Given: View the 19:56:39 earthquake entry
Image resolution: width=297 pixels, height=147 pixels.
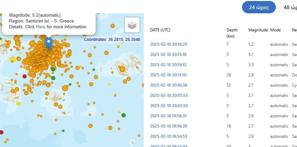Looking at the screenshot, I should click(169, 126).
